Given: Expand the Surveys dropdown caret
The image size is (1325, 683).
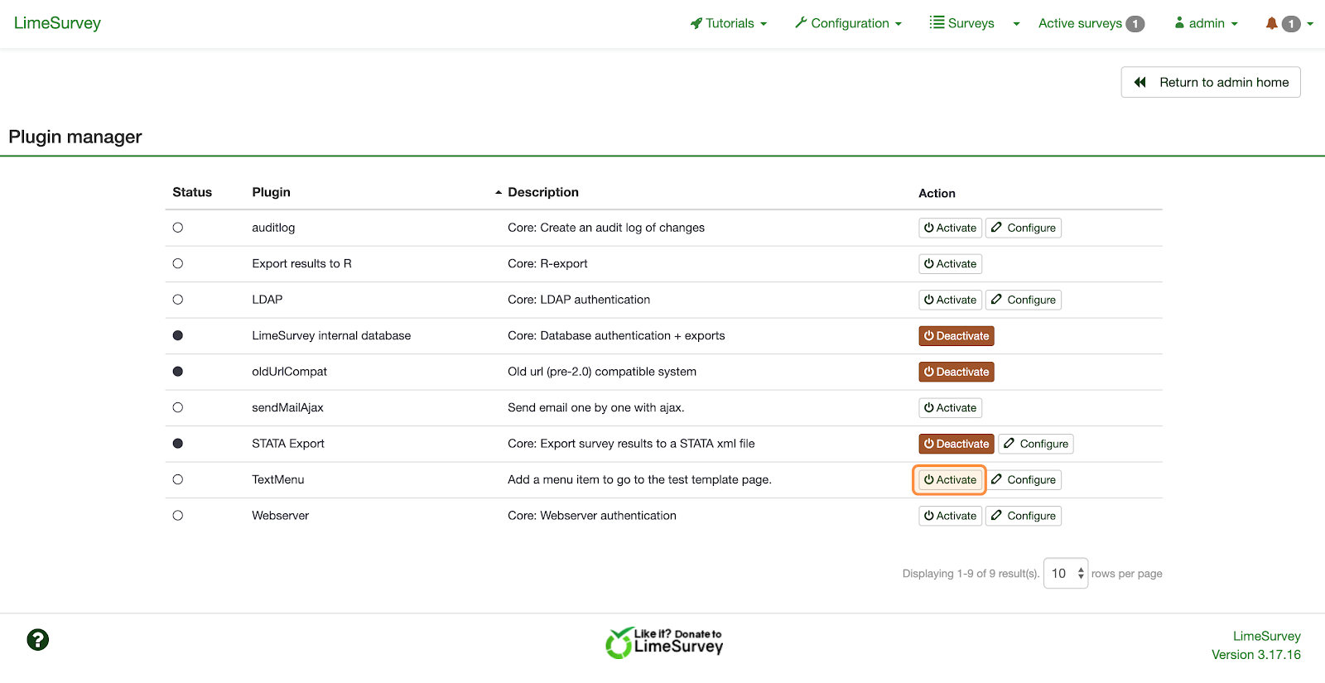Looking at the screenshot, I should (x=1016, y=24).
